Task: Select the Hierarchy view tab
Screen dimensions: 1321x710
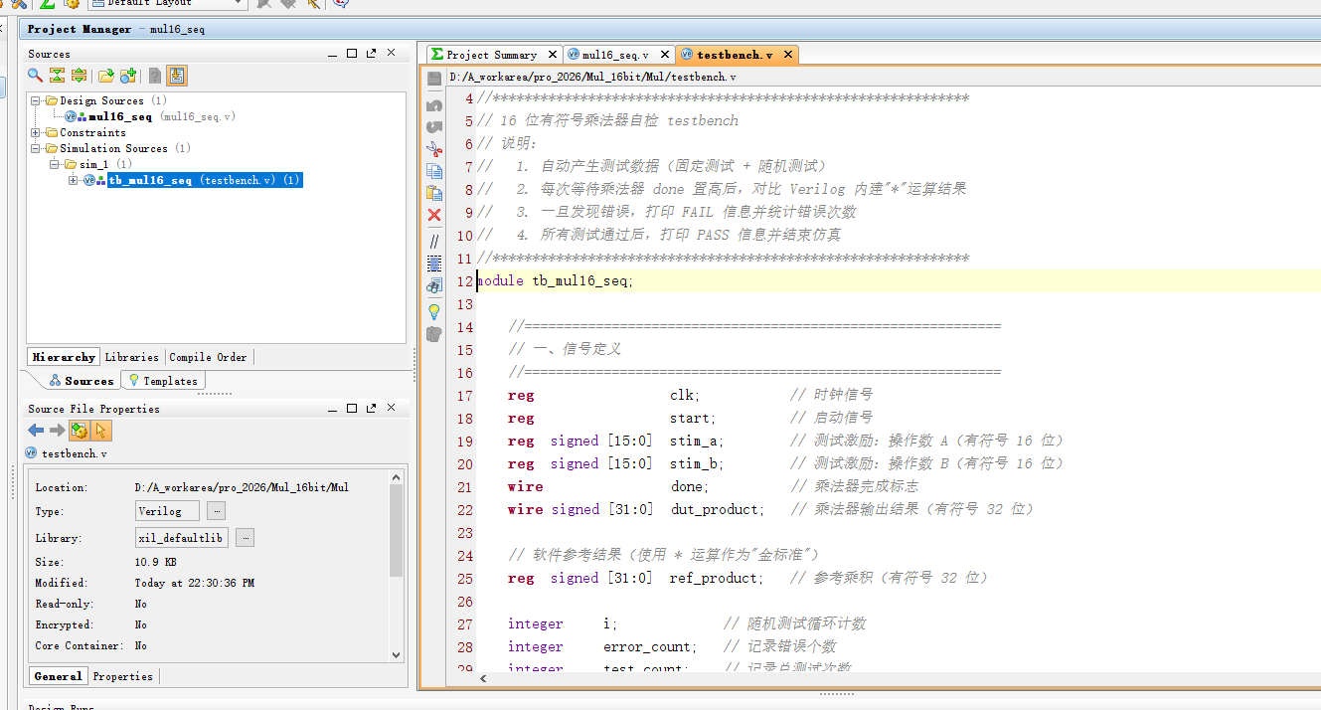Action: tap(64, 357)
